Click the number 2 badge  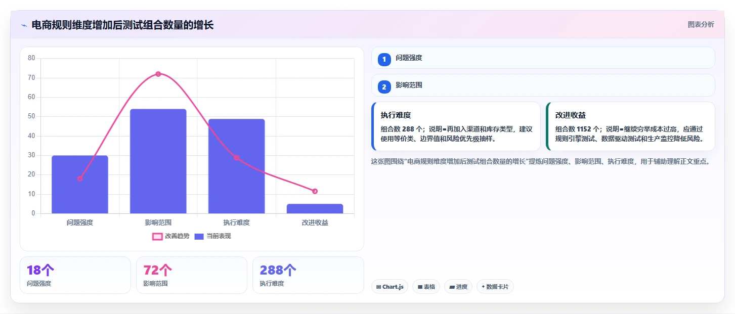[x=384, y=87]
